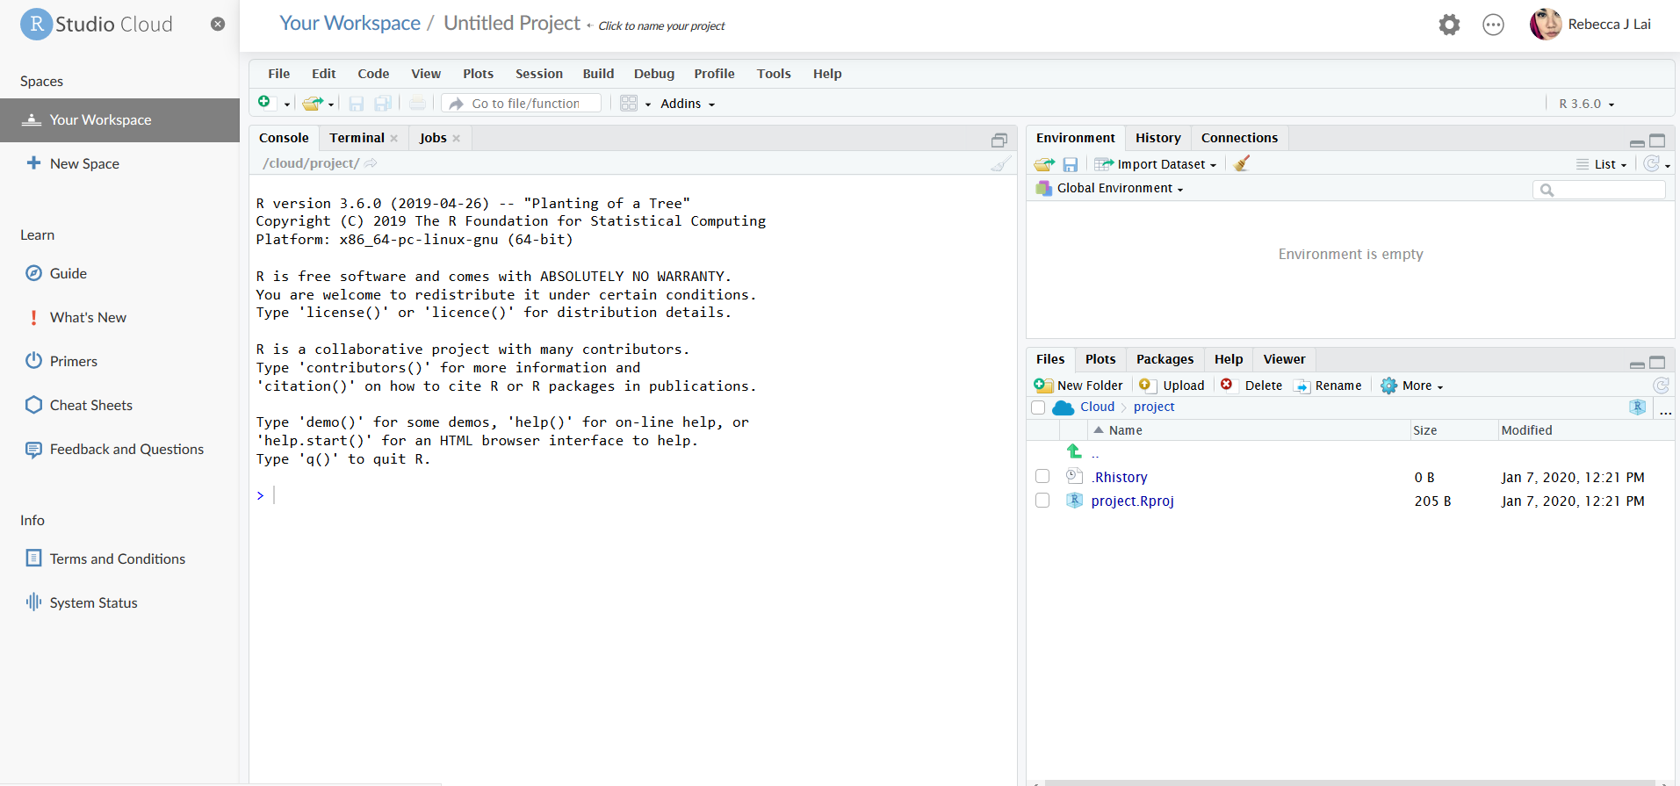This screenshot has width=1680, height=786.
Task: Restore the console pane window icon
Action: click(999, 141)
